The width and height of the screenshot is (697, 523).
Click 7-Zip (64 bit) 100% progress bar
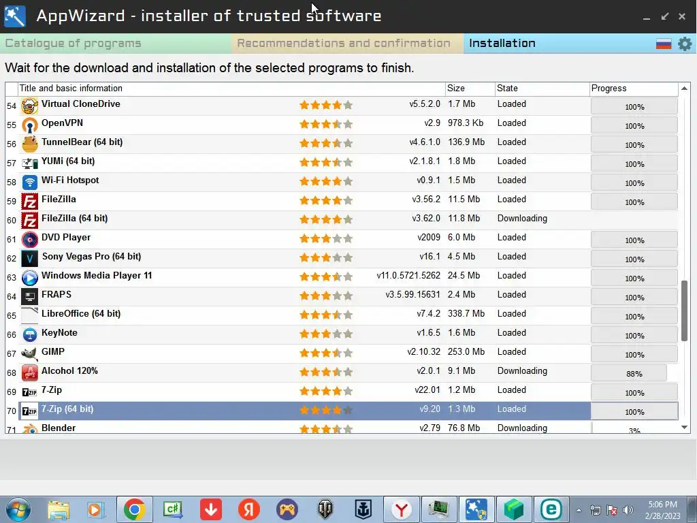(634, 411)
